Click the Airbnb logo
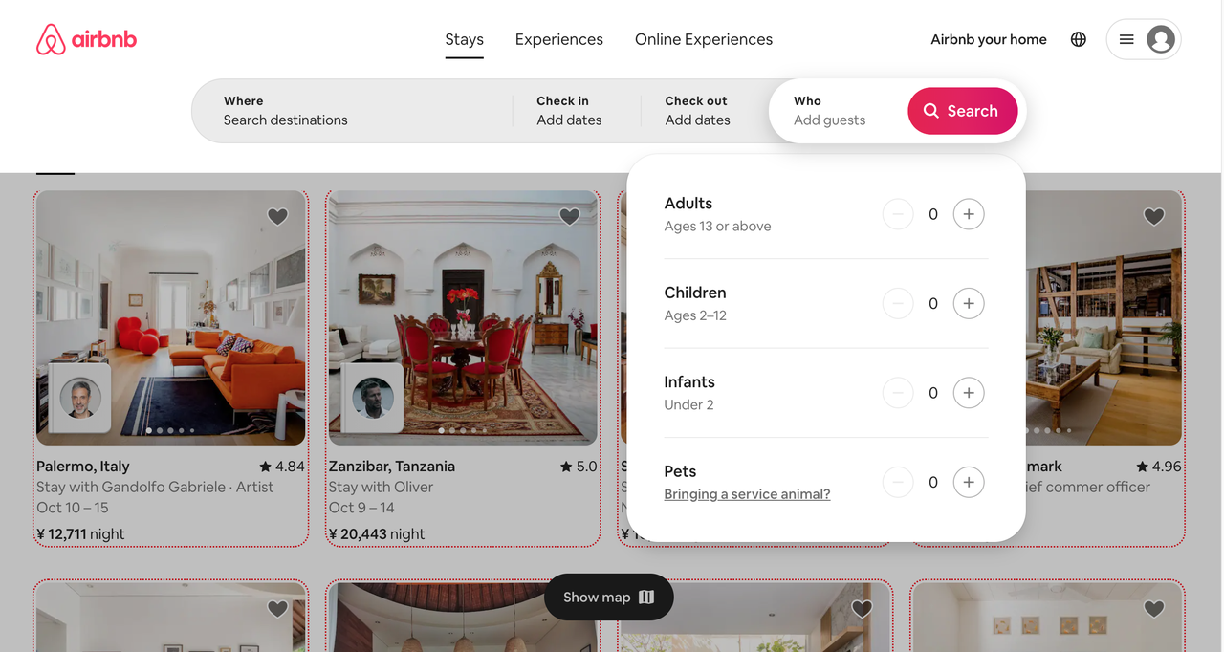1224x652 pixels. [x=86, y=40]
